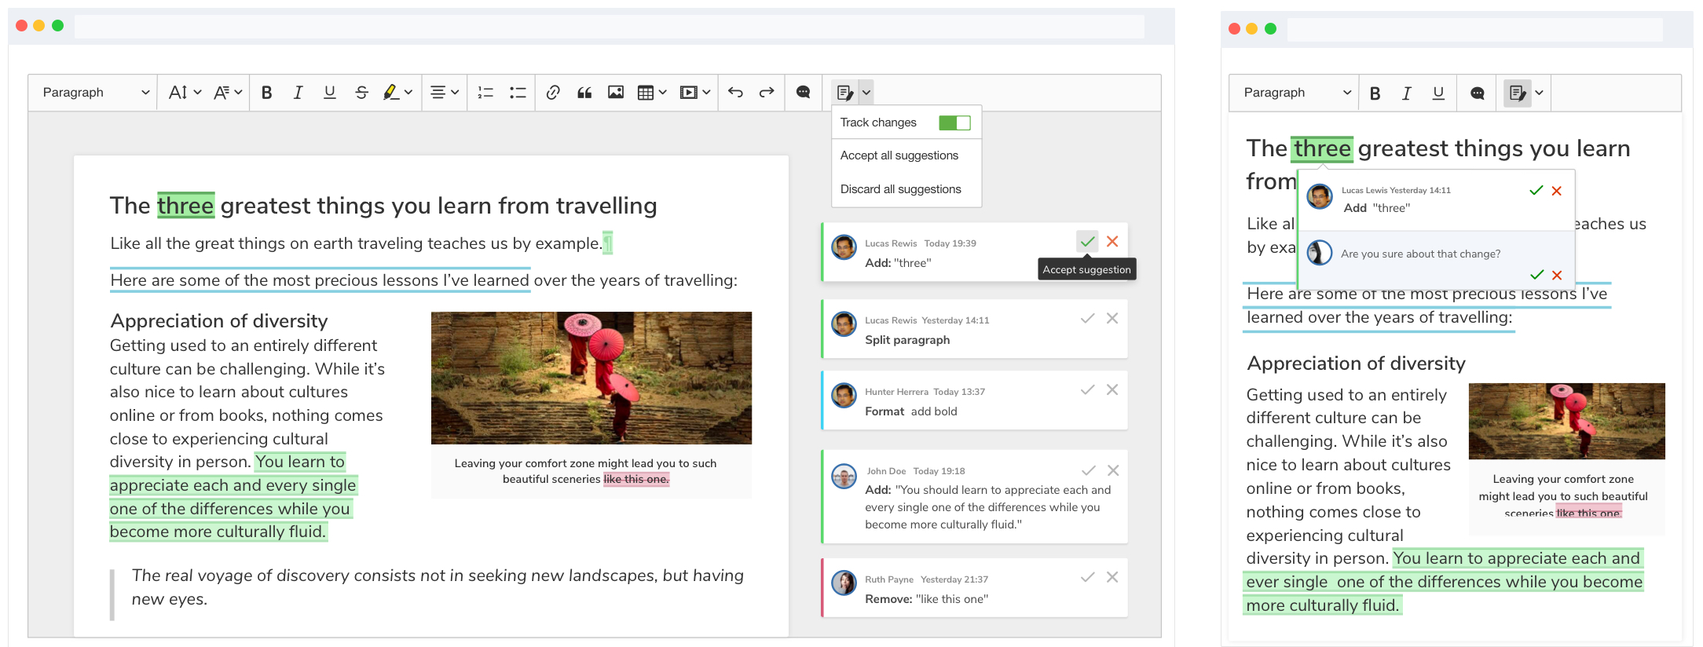Click address bar of left browser window
Viewport: 1703px width, 647px height.
pos(610,26)
